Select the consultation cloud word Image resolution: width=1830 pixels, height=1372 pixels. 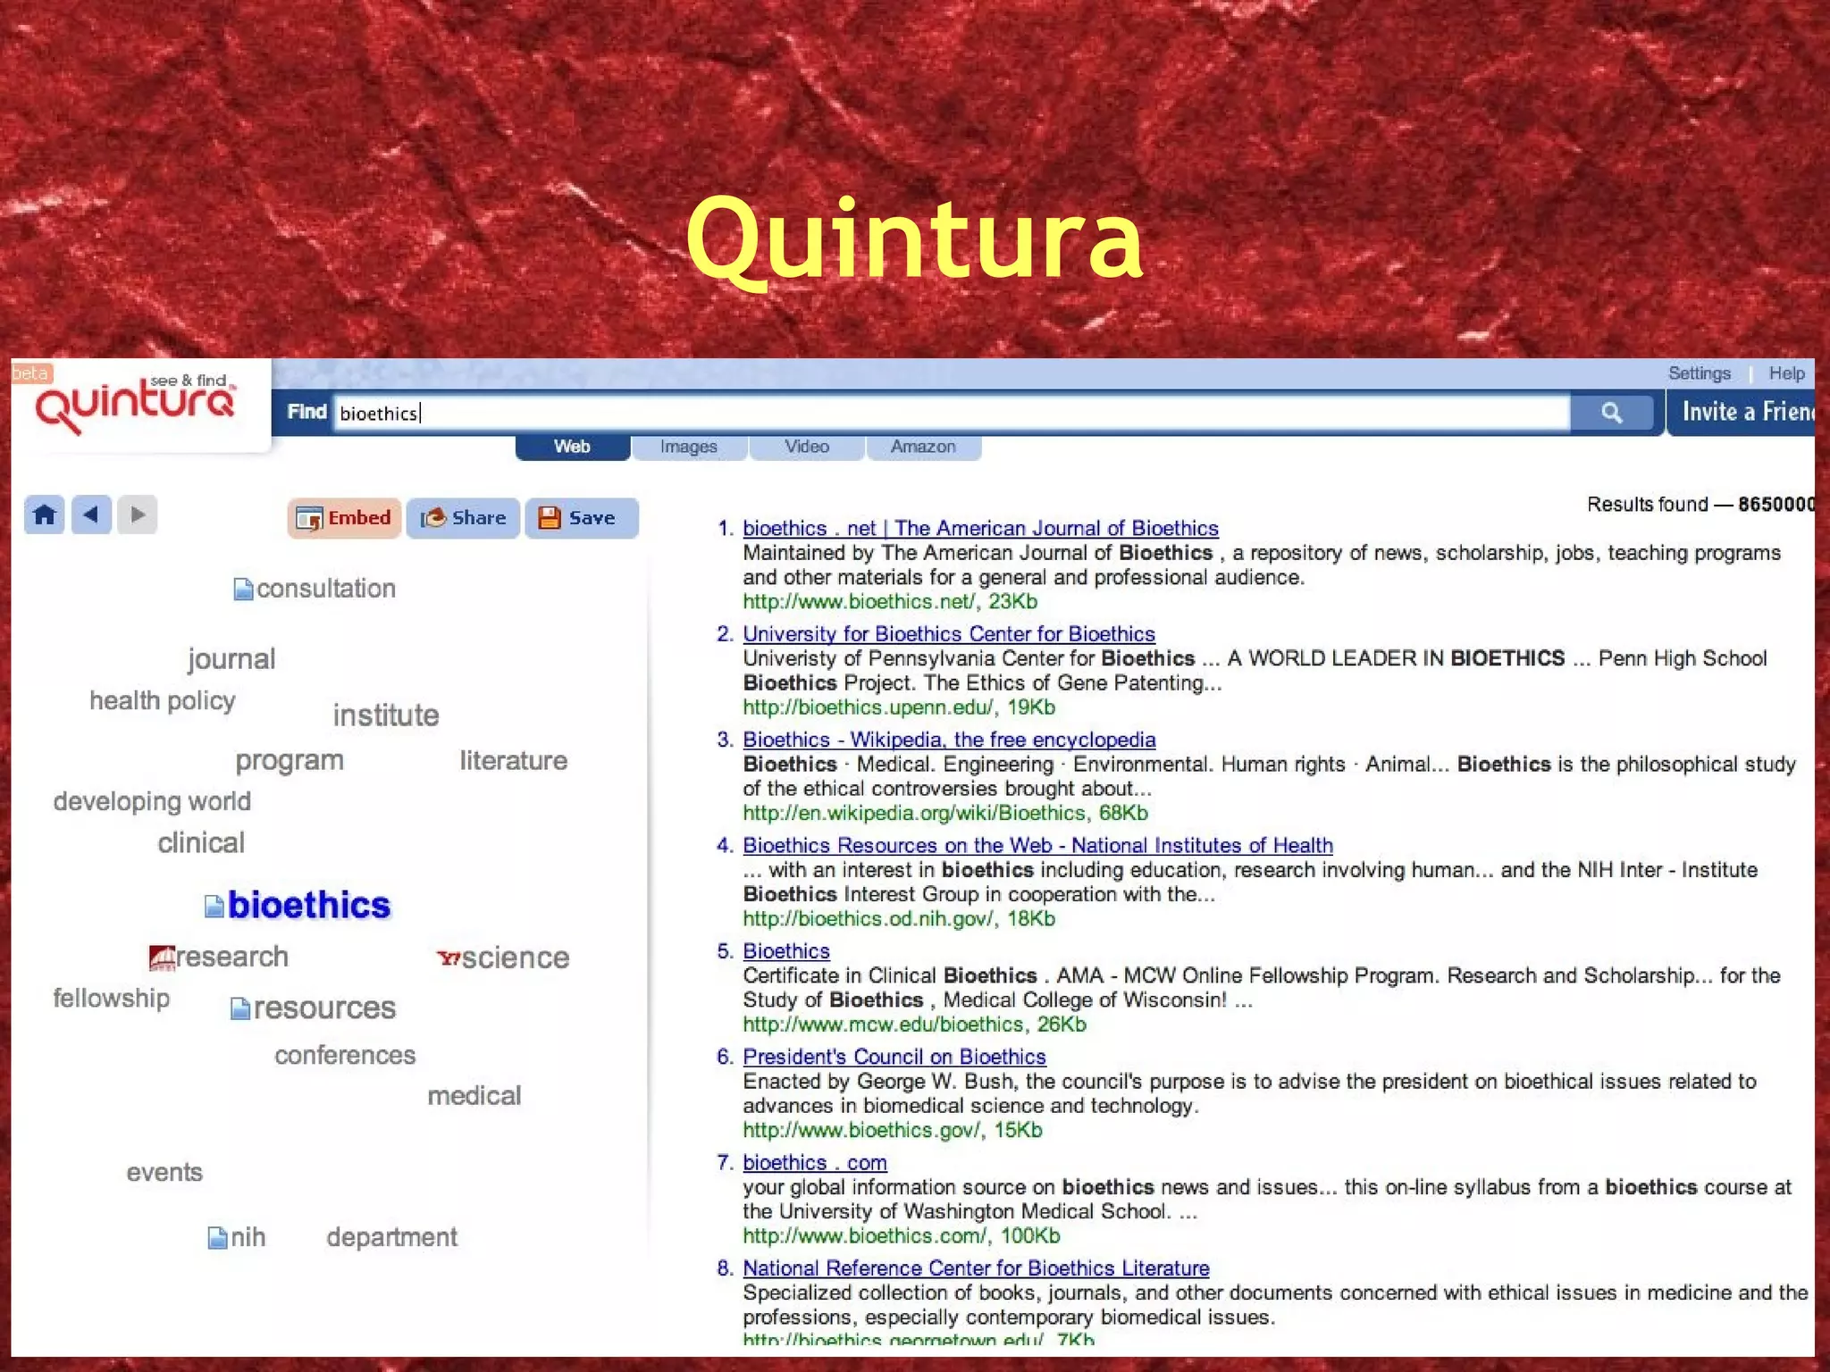point(326,590)
